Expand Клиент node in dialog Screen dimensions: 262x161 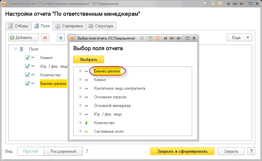[x=80, y=80]
